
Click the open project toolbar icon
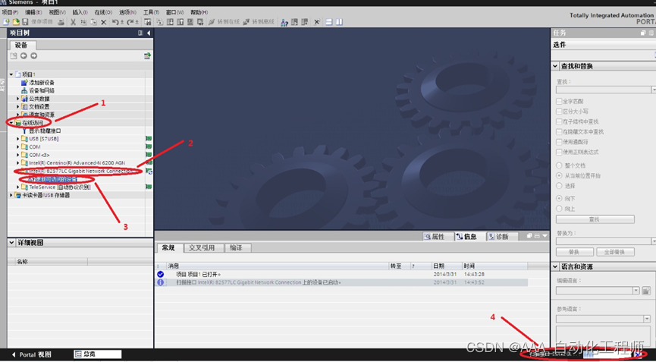tap(16, 22)
